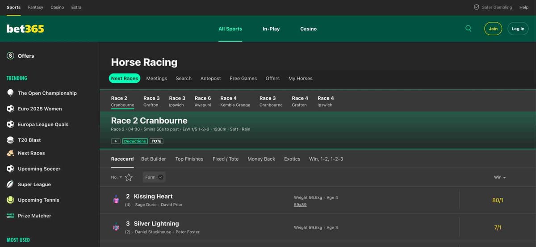
Task: Open Silver Lightning horse name
Action: (x=156, y=224)
